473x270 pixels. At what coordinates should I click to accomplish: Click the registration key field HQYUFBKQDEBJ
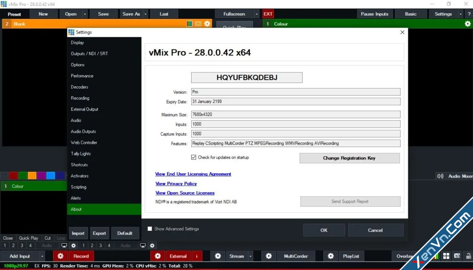[247, 77]
